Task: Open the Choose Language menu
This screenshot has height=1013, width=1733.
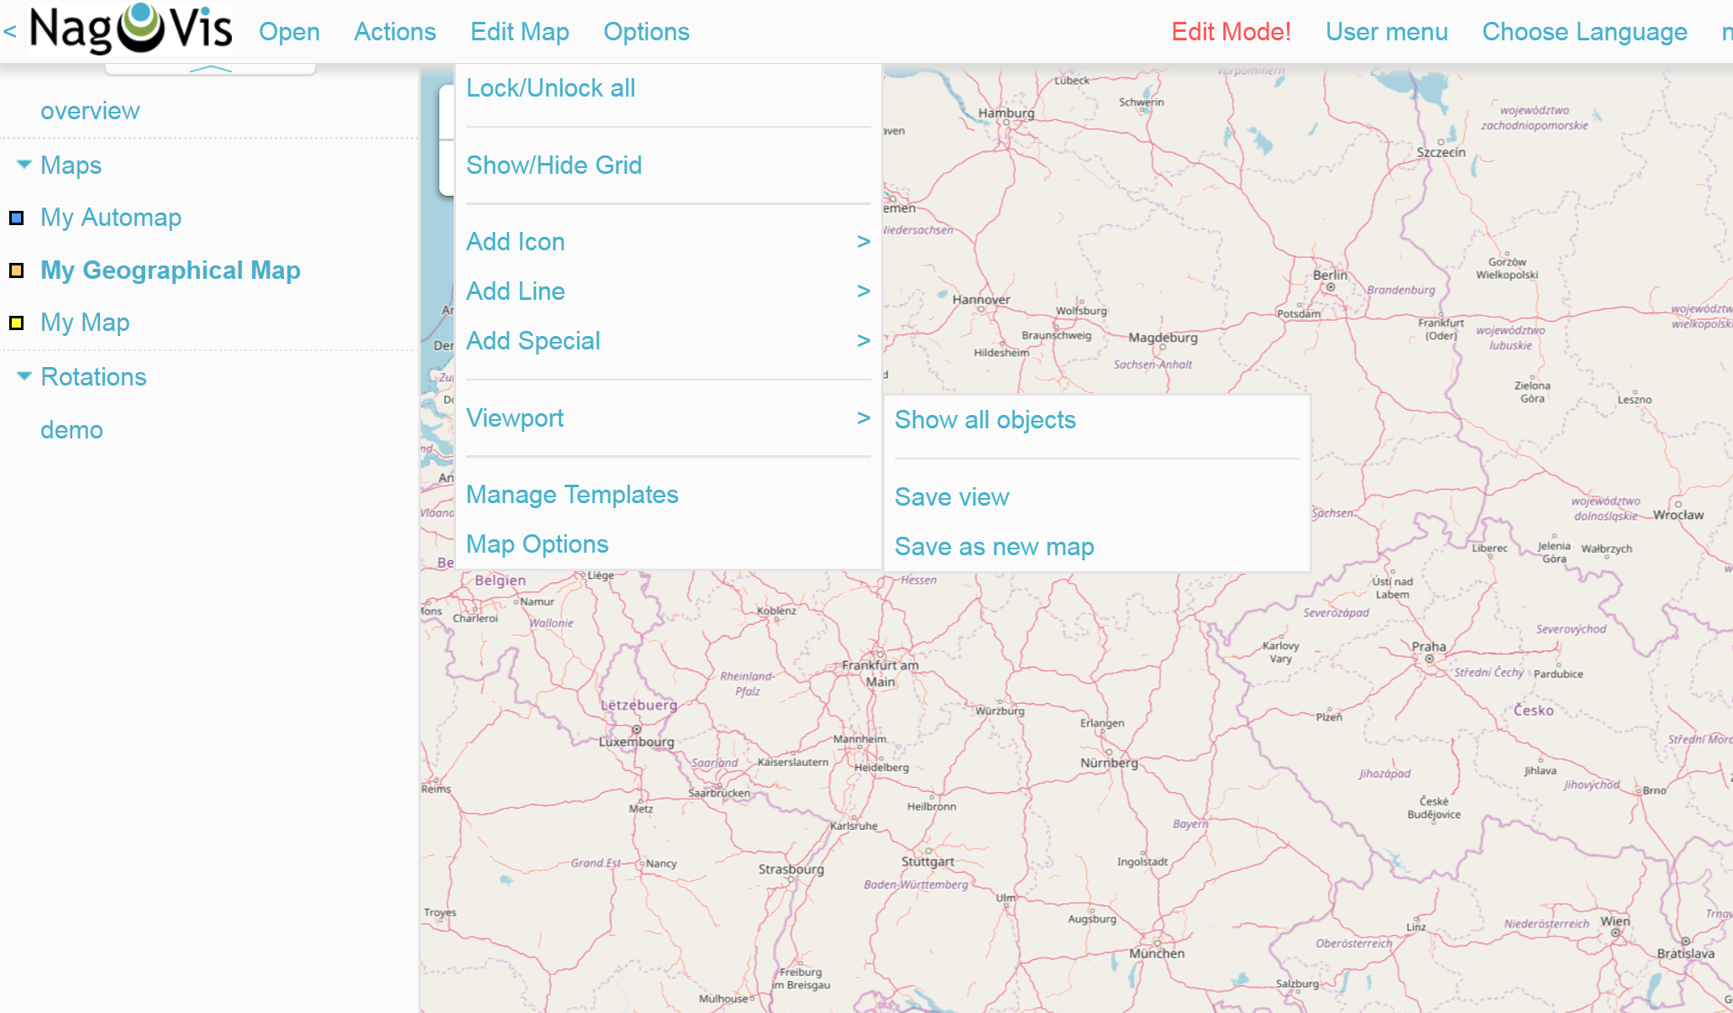Action: pyautogui.click(x=1584, y=32)
